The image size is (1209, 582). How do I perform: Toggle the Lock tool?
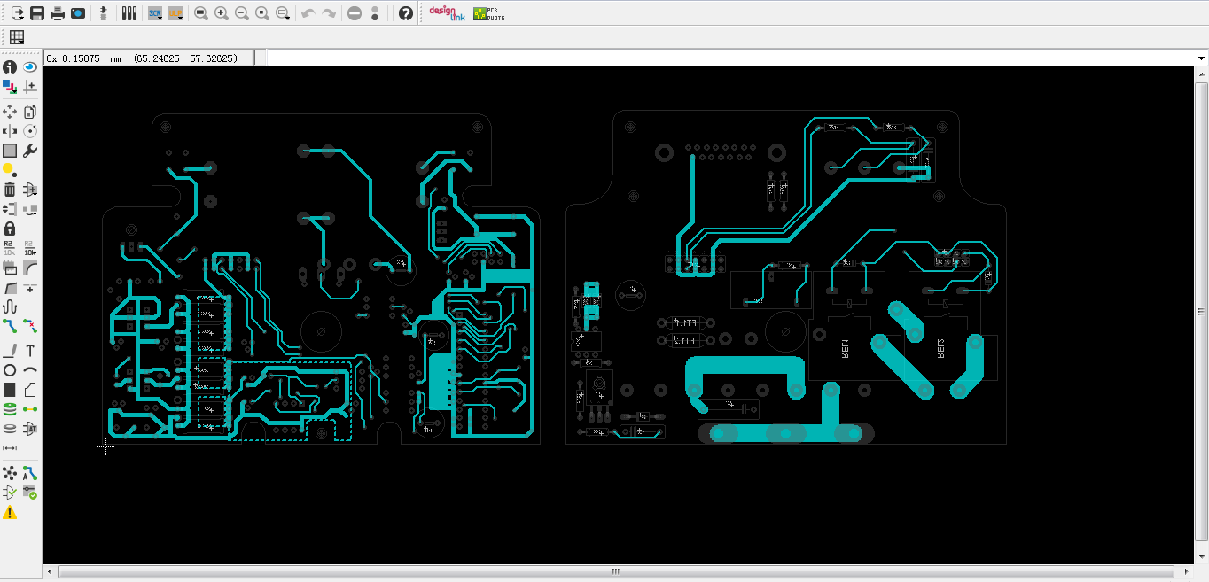point(10,229)
